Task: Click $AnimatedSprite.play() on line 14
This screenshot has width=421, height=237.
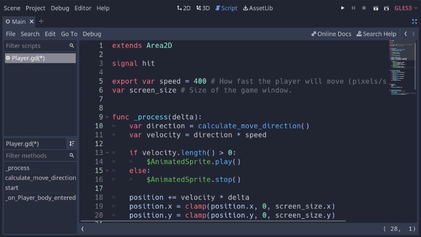Action: (x=193, y=162)
